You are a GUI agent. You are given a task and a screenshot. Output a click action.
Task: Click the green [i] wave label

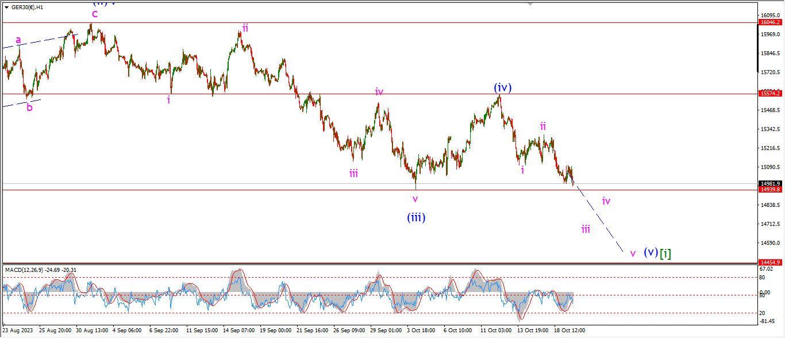click(665, 253)
